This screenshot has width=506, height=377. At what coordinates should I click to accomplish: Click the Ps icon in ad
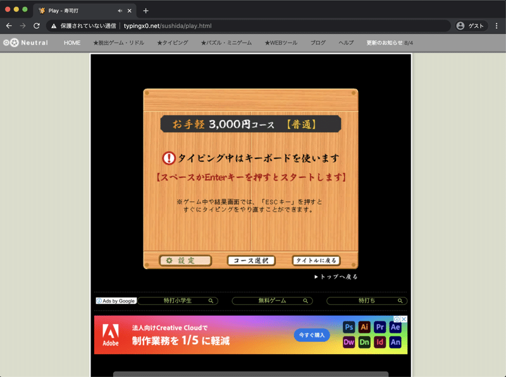click(349, 327)
